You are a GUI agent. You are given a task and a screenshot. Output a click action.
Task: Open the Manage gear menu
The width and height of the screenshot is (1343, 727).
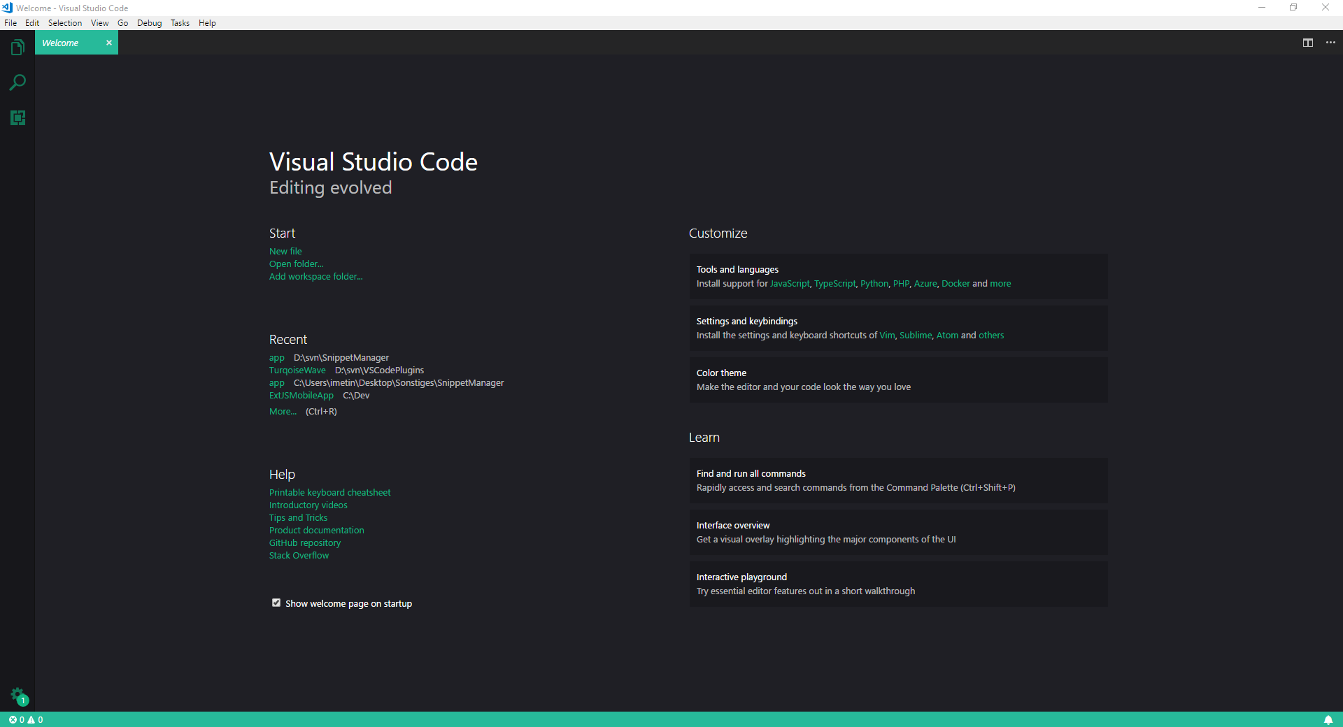click(18, 695)
